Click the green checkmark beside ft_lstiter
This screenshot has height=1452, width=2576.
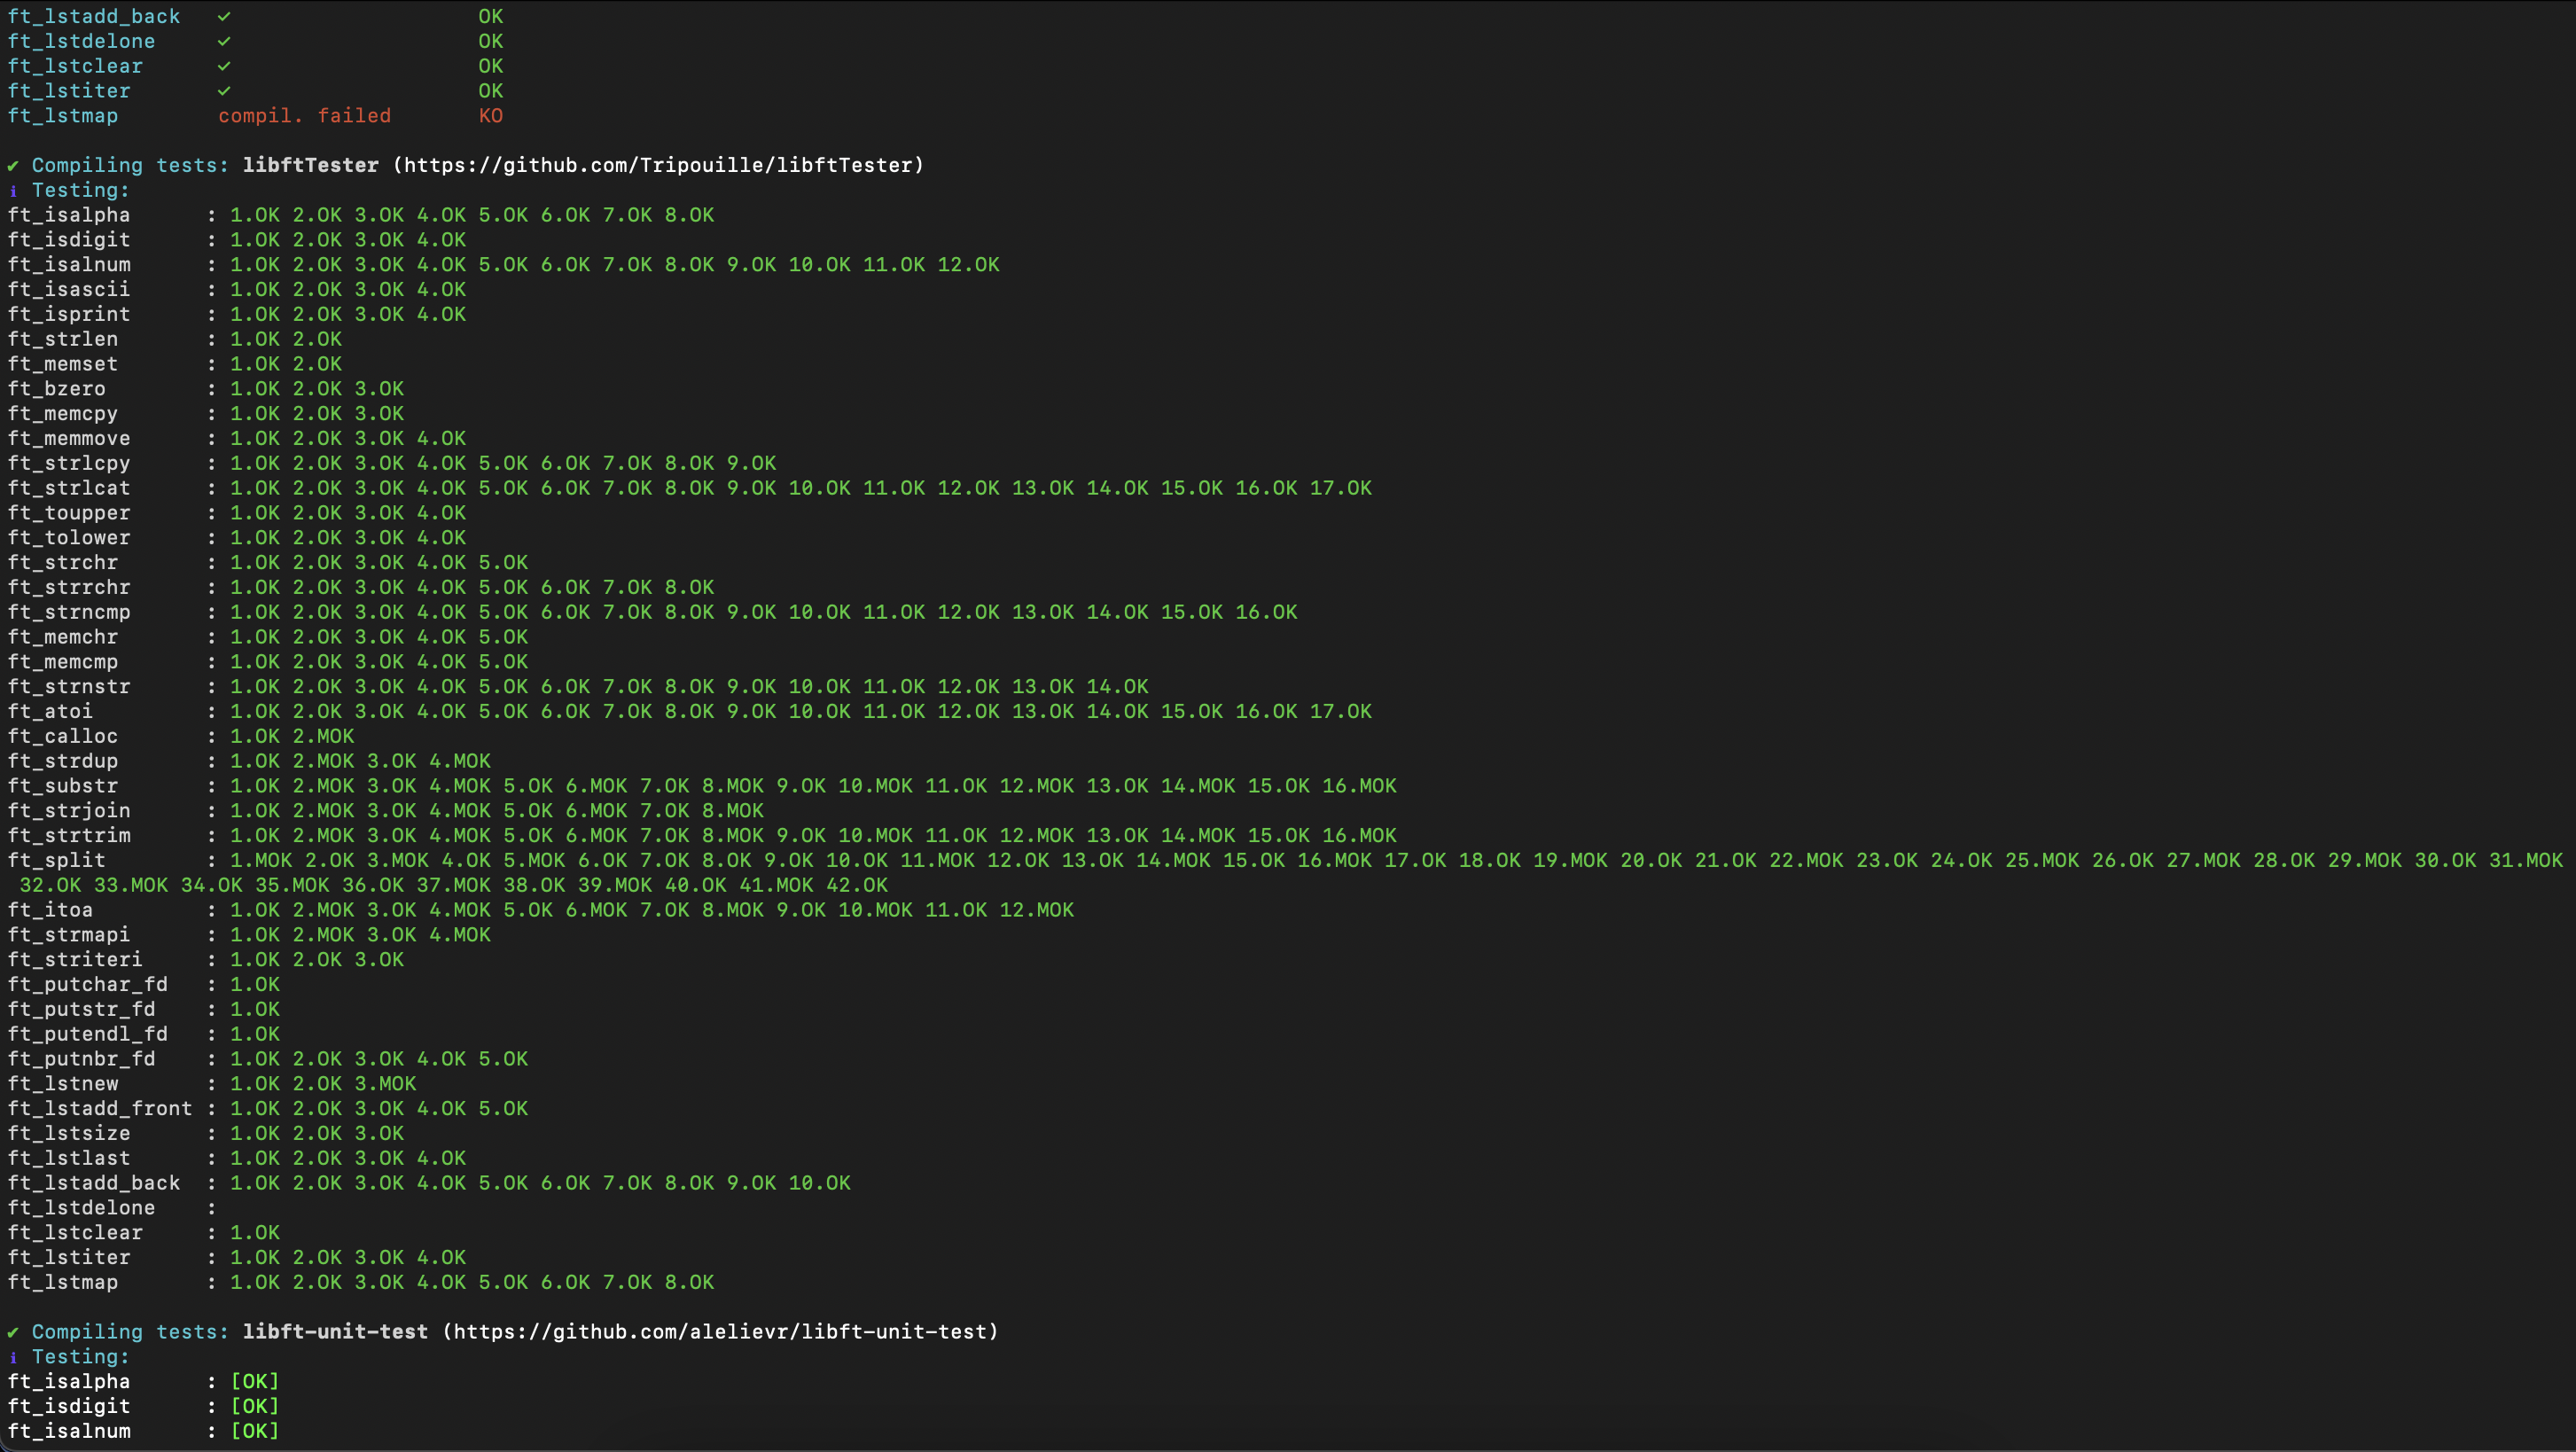click(224, 91)
